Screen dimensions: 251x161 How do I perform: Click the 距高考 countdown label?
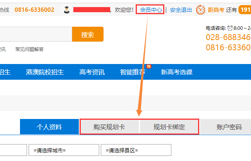[x=216, y=10]
